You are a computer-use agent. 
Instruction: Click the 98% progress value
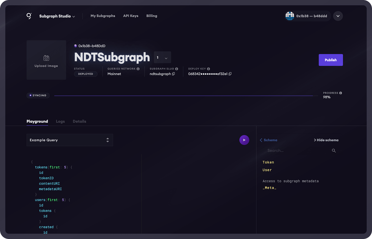(x=327, y=97)
